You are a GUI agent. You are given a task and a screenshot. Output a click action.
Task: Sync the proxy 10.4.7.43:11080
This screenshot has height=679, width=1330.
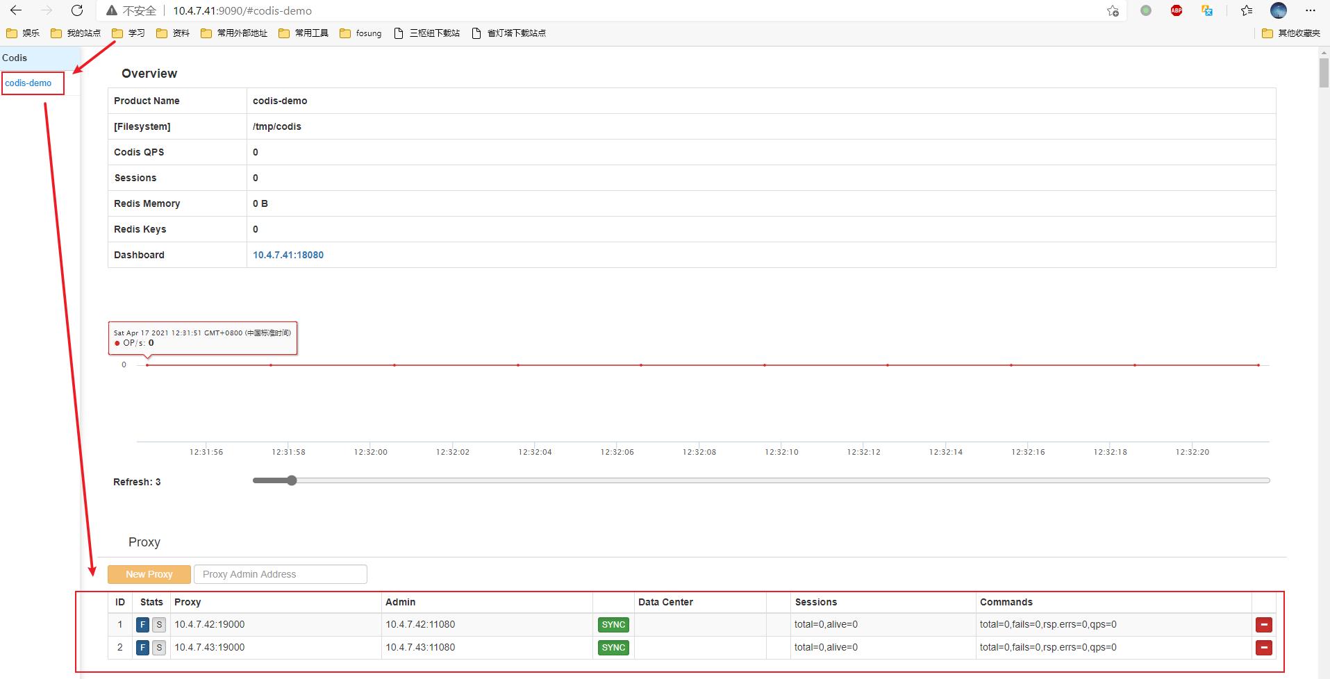tap(613, 648)
